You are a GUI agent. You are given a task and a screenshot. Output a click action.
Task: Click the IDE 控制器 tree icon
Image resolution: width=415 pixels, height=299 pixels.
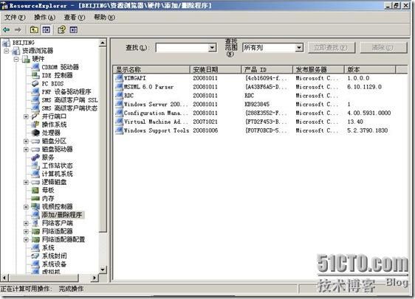35,75
